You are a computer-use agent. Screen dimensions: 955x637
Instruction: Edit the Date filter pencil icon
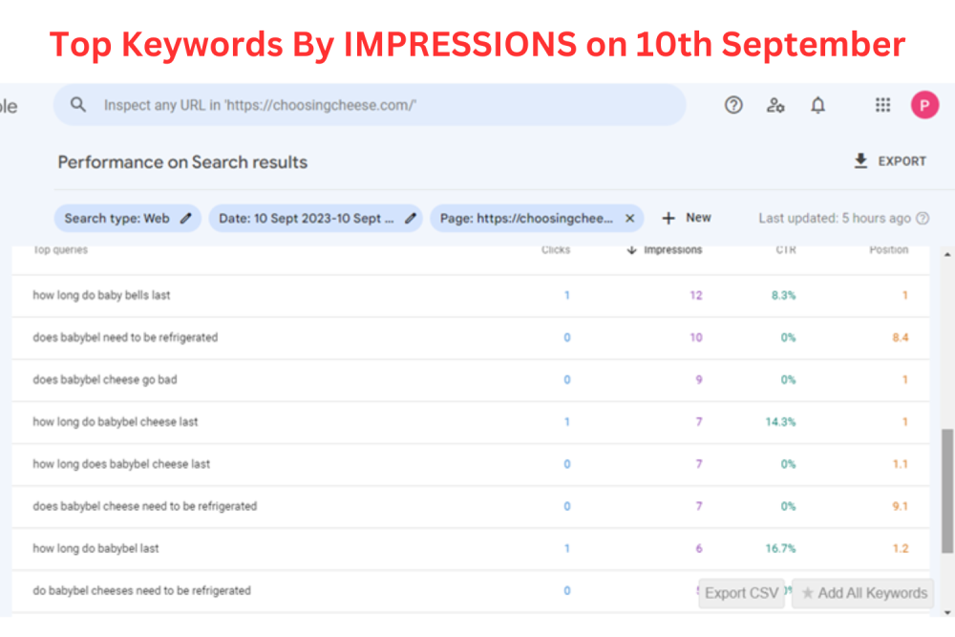point(411,219)
